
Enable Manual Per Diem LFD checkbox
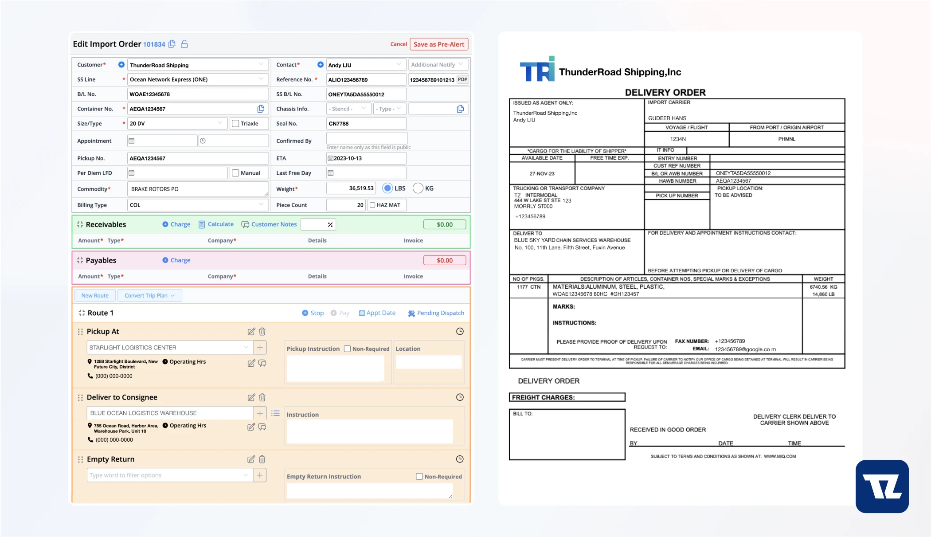235,173
